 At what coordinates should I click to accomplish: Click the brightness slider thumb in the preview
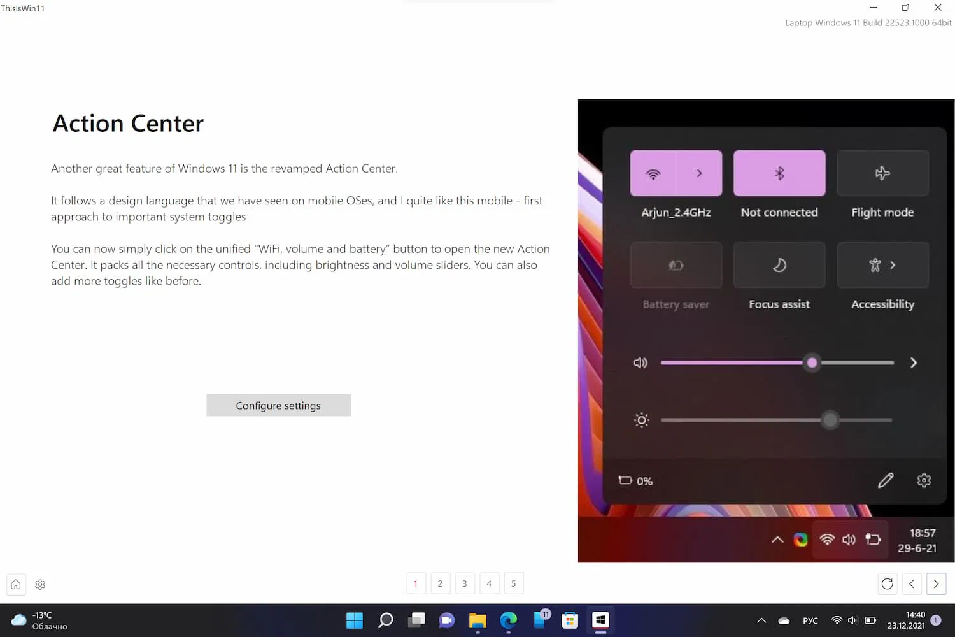(x=830, y=420)
